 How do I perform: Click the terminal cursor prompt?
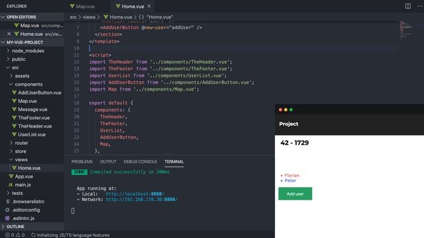click(x=73, y=210)
